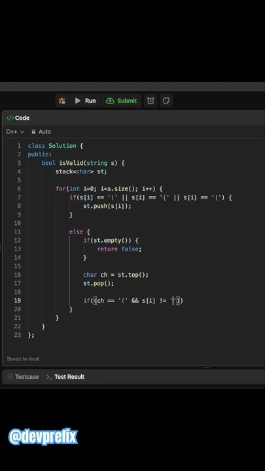Open the notes sticky icon
Viewport: 265px width, 471px height.
[166, 101]
